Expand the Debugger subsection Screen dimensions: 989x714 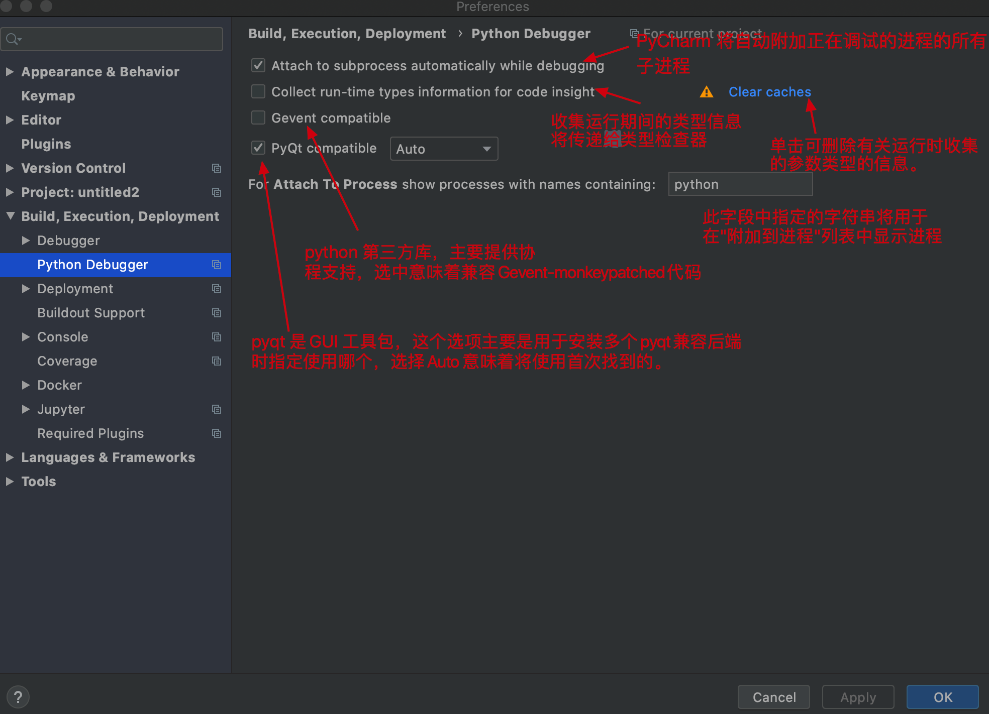[x=26, y=241]
